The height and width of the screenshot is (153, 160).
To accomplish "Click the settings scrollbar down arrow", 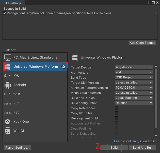I will (156, 136).
